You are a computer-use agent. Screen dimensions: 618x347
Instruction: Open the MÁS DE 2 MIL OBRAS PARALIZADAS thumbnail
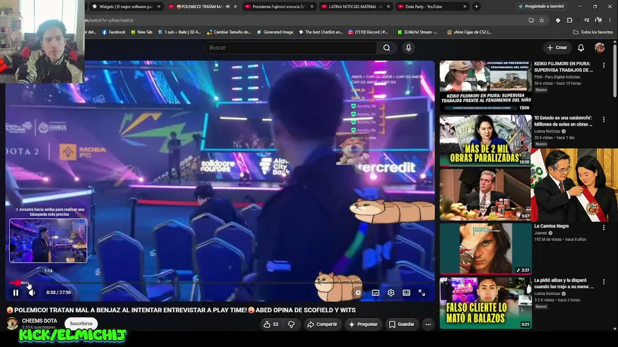pos(485,140)
